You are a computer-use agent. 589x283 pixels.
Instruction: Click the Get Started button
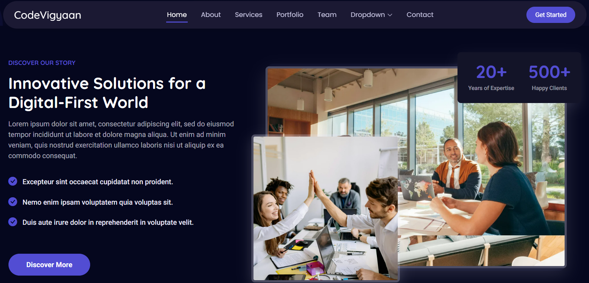[x=550, y=15]
